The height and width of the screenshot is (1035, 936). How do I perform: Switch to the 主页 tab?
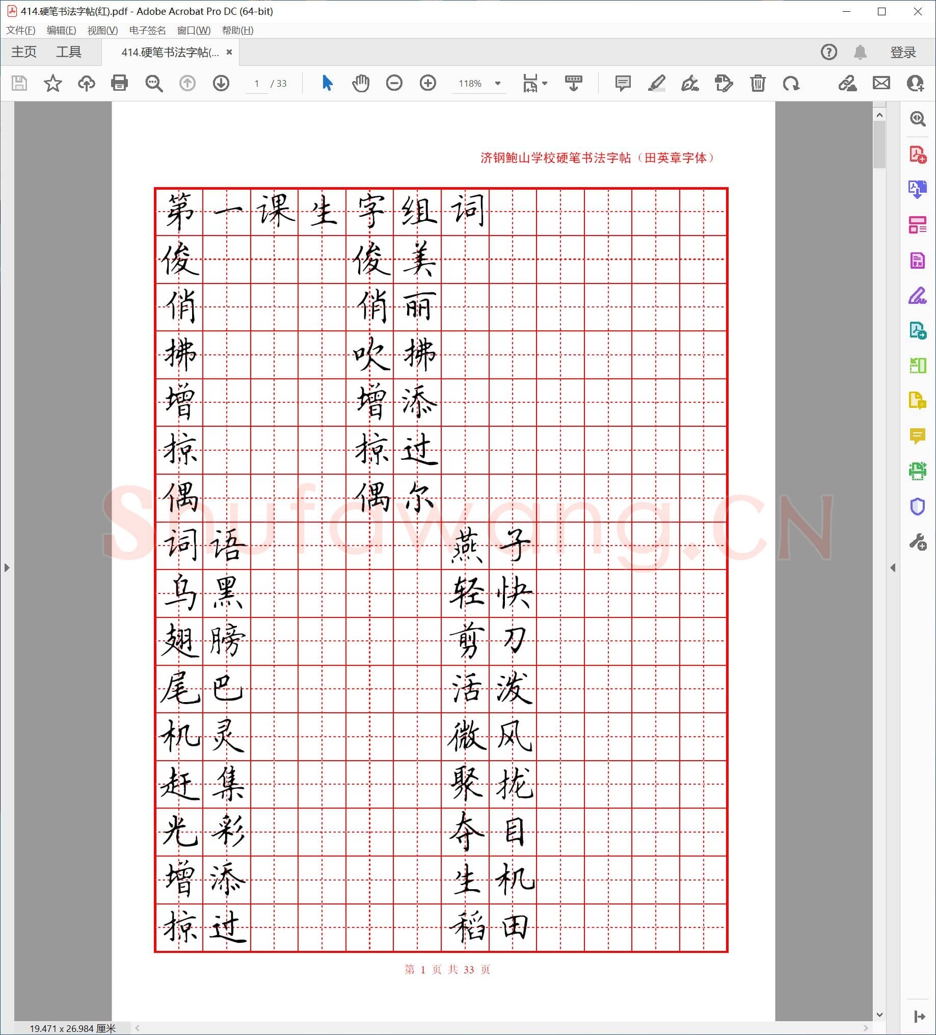[x=23, y=51]
